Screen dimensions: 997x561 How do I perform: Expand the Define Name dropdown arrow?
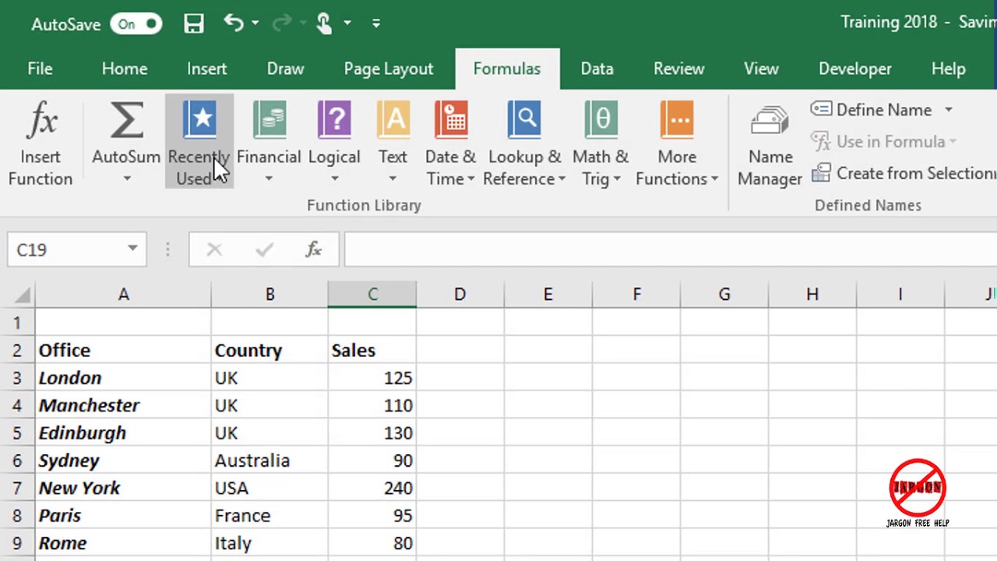949,110
